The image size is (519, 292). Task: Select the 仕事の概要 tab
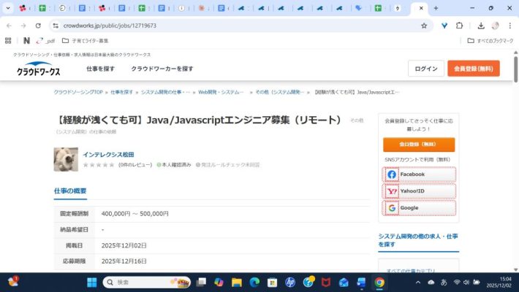[x=70, y=191]
